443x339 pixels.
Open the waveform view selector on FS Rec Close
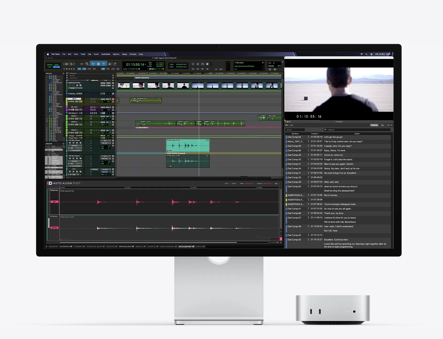pos(75,145)
